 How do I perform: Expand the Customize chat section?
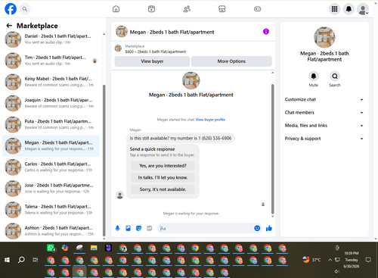324,99
